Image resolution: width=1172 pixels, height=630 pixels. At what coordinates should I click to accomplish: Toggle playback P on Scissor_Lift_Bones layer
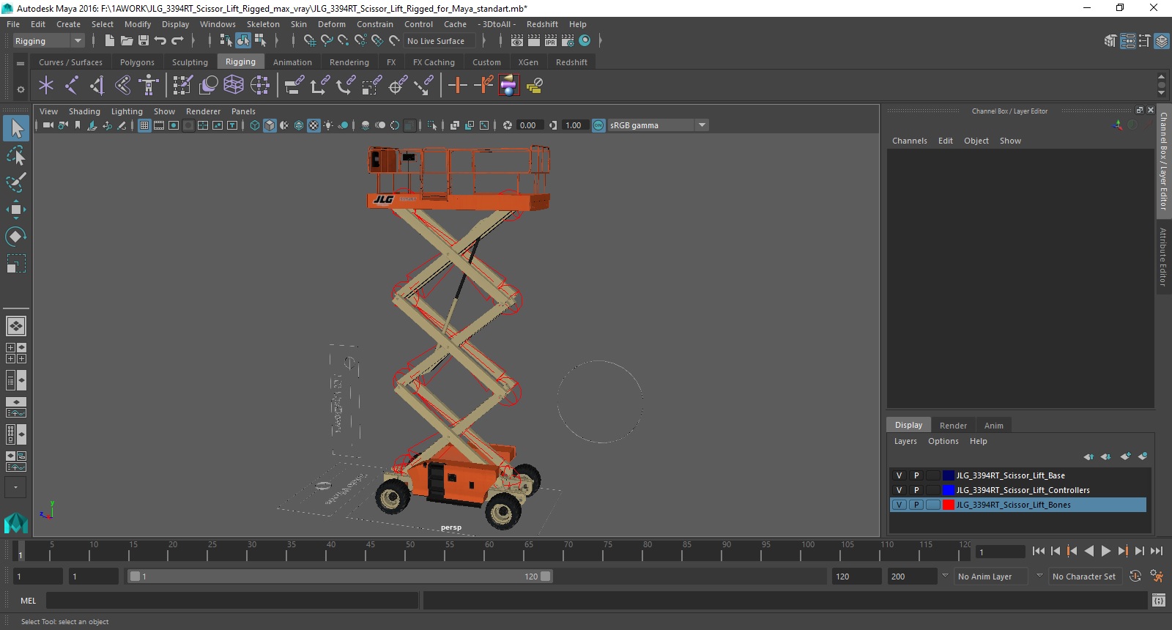pyautogui.click(x=916, y=505)
